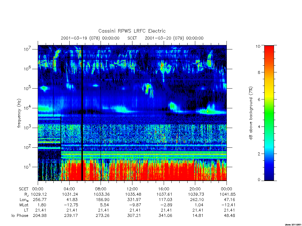Click the 'frequency (Hz)' axis label

(19, 113)
